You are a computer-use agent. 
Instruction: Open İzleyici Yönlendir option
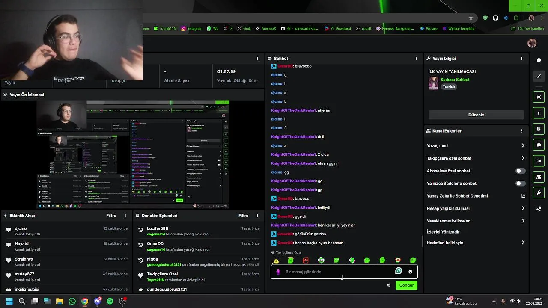pos(443,232)
